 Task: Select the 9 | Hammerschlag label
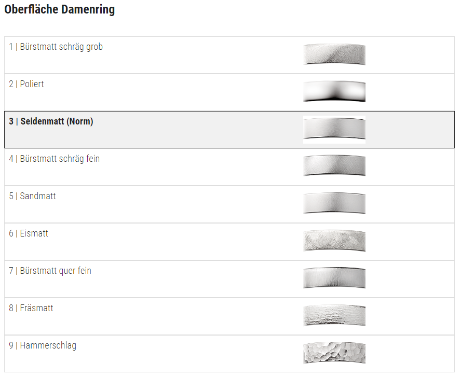pyautogui.click(x=43, y=345)
